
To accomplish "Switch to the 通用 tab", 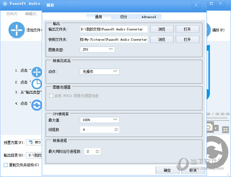I will [x=98, y=17].
